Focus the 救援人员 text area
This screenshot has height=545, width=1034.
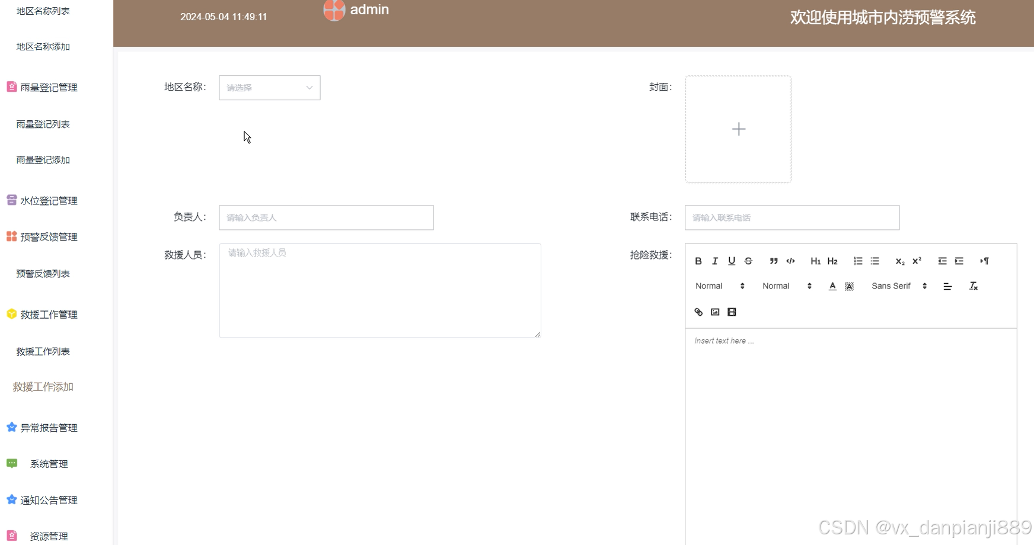pyautogui.click(x=380, y=290)
